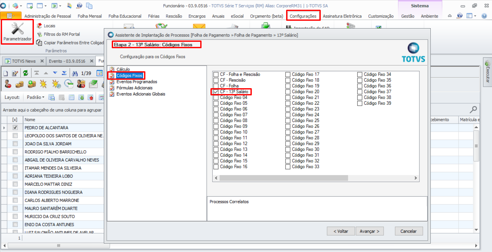Click the Avançar > button
Screen dimensions: 492x252
tap(369, 231)
